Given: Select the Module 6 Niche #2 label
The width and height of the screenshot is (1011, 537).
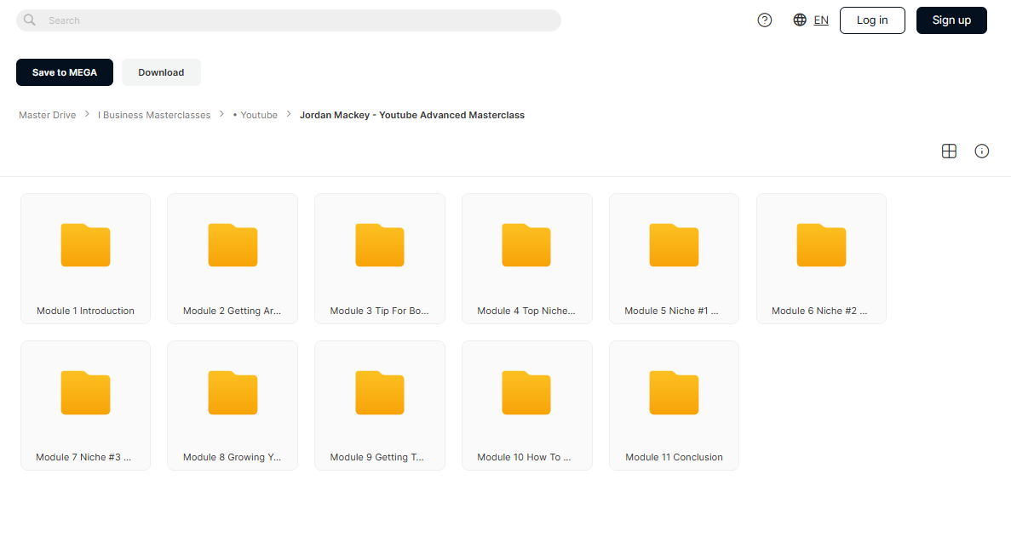Looking at the screenshot, I should (x=819, y=311).
